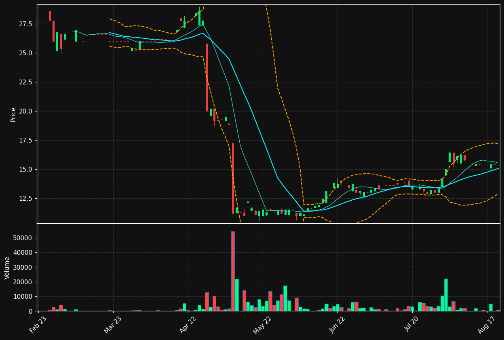Click the red candlestick dropping from 25.8 to 20
The height and width of the screenshot is (340, 504).
(207, 78)
